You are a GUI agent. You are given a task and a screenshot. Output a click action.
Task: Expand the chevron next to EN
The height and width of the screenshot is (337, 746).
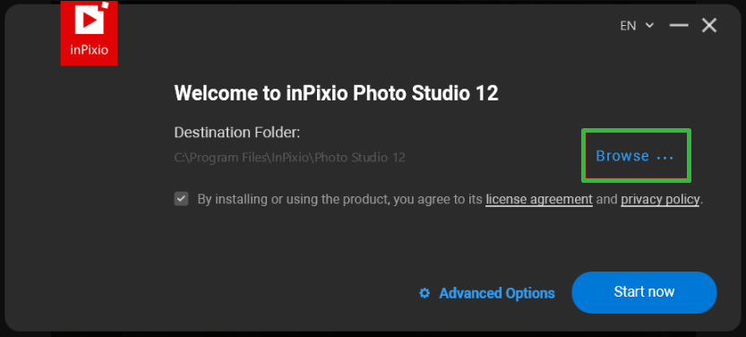649,26
